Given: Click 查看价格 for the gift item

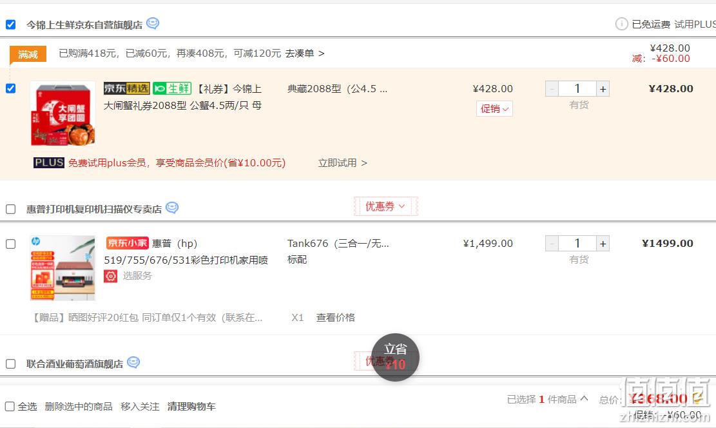Looking at the screenshot, I should click(336, 318).
